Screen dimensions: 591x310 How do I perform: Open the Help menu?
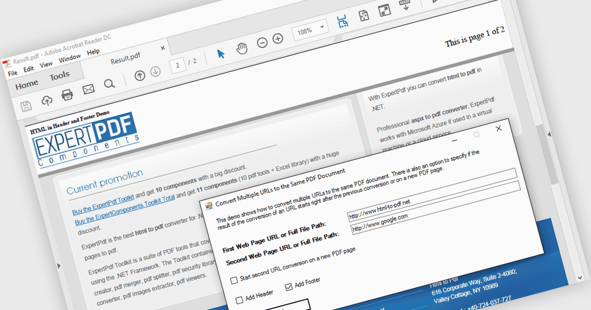pos(93,52)
